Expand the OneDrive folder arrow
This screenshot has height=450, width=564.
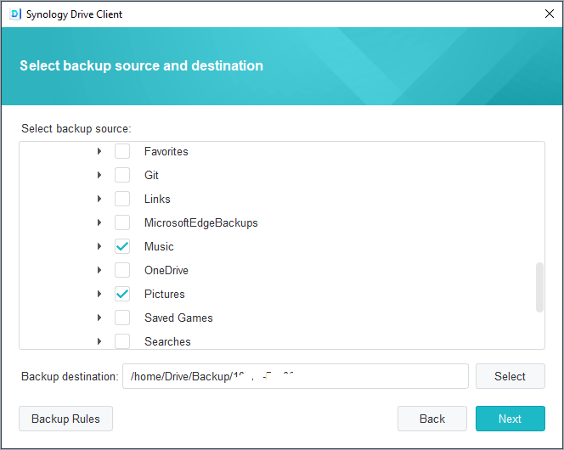click(x=99, y=270)
